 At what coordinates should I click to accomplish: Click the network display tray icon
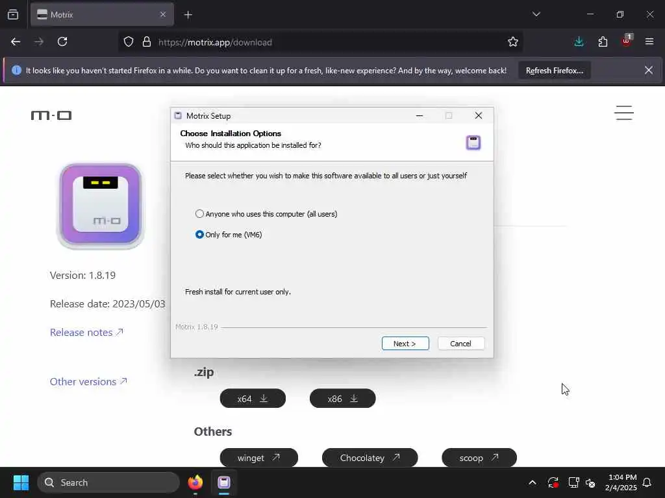click(573, 482)
